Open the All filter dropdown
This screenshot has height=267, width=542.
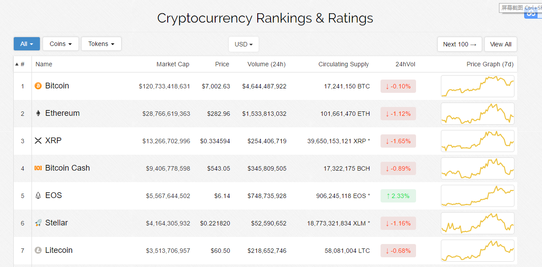(x=27, y=44)
